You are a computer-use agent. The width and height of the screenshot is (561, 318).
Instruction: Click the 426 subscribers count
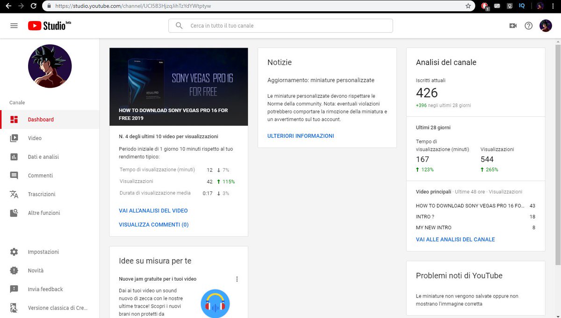pos(427,92)
